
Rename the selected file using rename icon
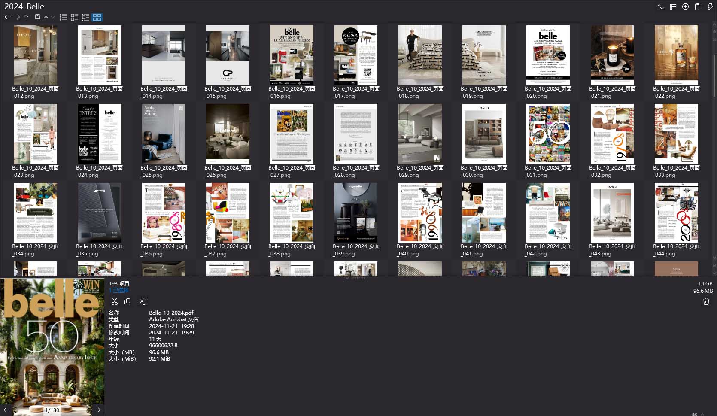(143, 301)
